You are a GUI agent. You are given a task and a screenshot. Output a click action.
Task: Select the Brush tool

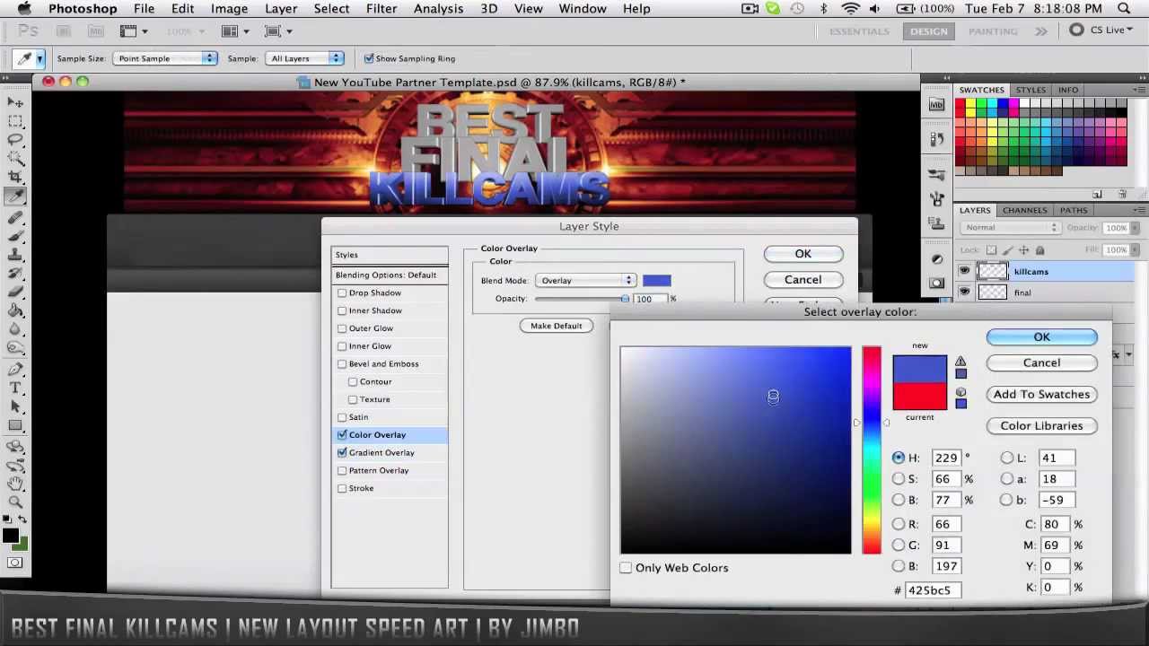point(15,237)
